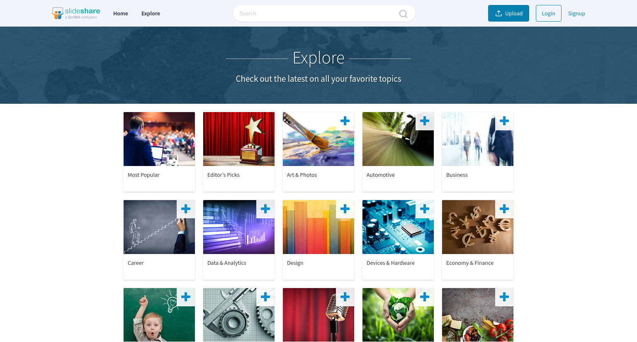The image size is (637, 342).
Task: Click the Devices & Hardware label
Action: coord(391,263)
